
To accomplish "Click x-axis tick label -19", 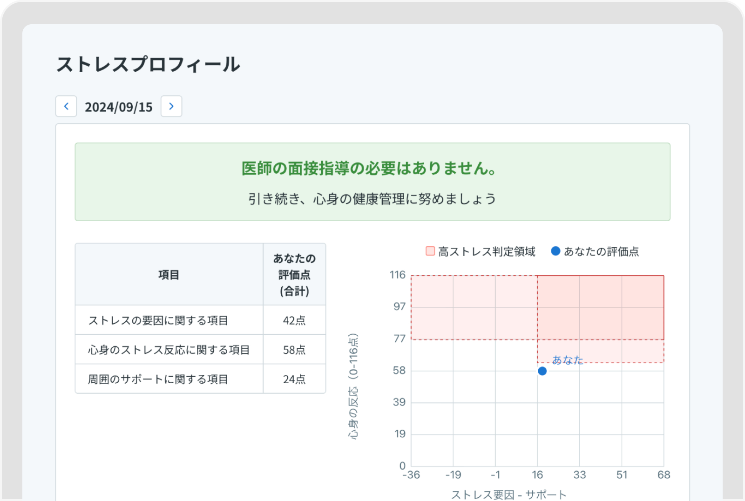I will 453,475.
